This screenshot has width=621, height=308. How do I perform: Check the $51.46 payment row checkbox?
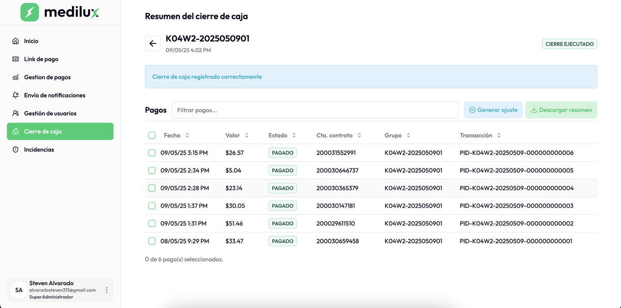tap(152, 223)
